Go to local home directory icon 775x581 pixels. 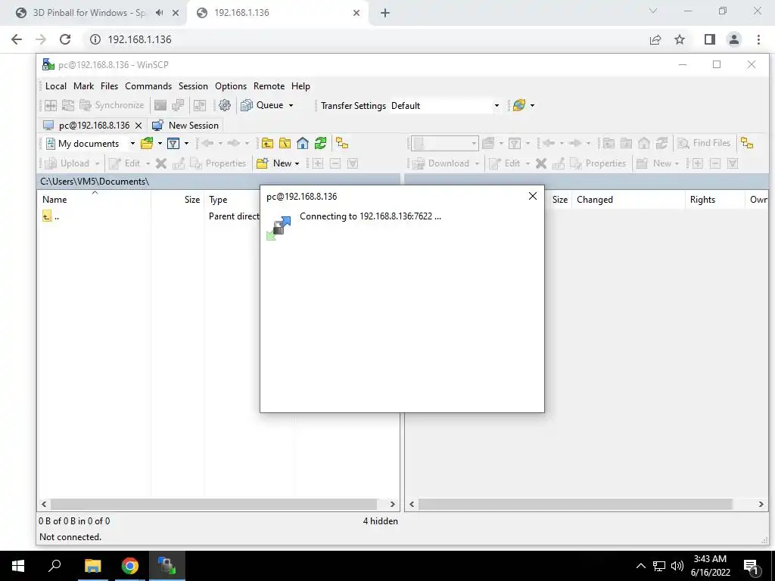pos(303,143)
